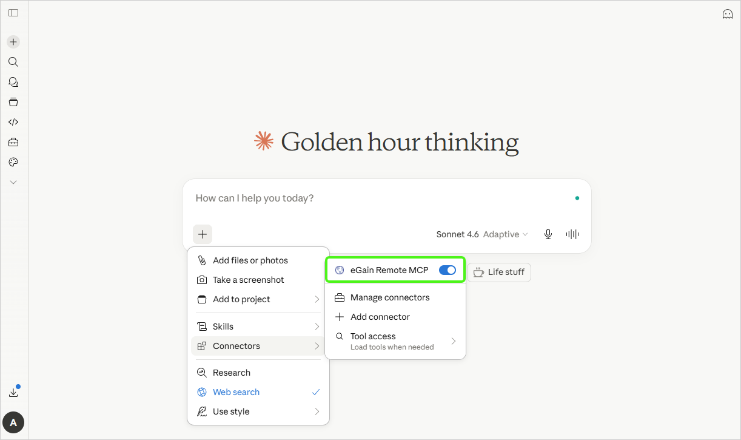
Task: Open Add to project submenu
Action: [x=258, y=299]
